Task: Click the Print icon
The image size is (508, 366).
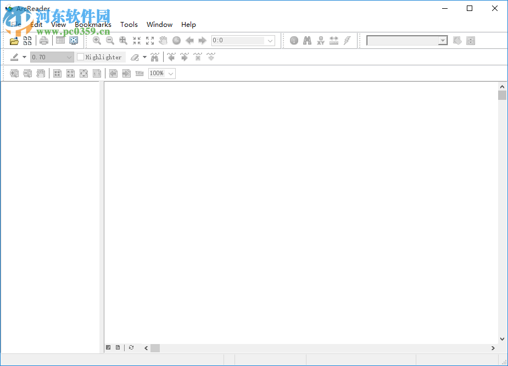Action: 43,40
